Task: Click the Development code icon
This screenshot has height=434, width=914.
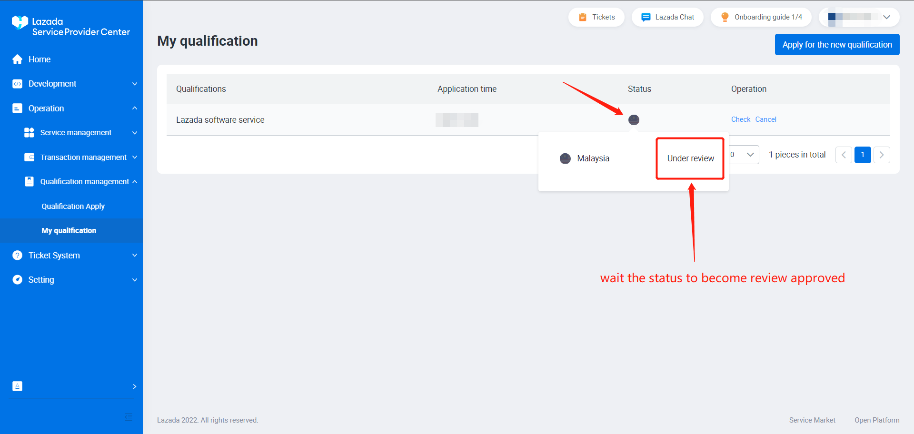Action: coord(18,84)
